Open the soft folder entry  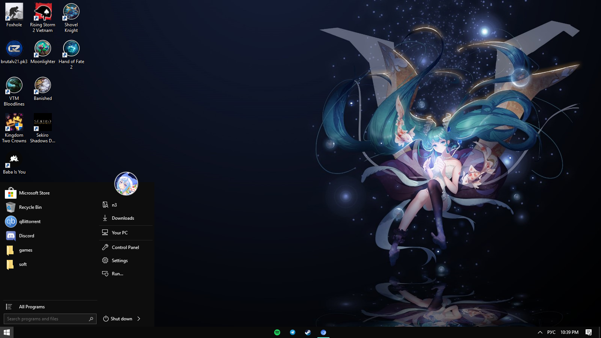click(50, 264)
